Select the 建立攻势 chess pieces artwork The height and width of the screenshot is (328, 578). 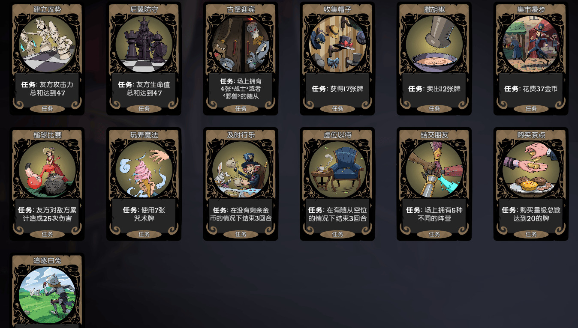(47, 44)
